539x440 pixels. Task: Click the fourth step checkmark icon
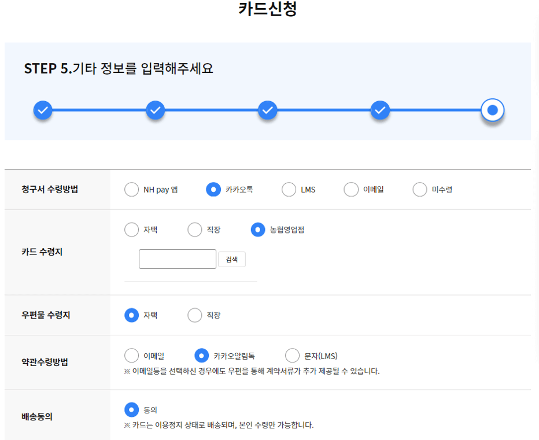(379, 110)
